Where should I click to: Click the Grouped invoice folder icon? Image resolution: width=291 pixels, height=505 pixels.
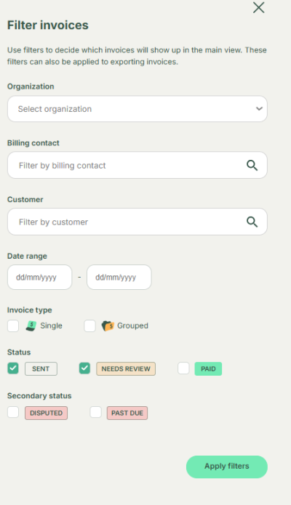pyautogui.click(x=108, y=326)
